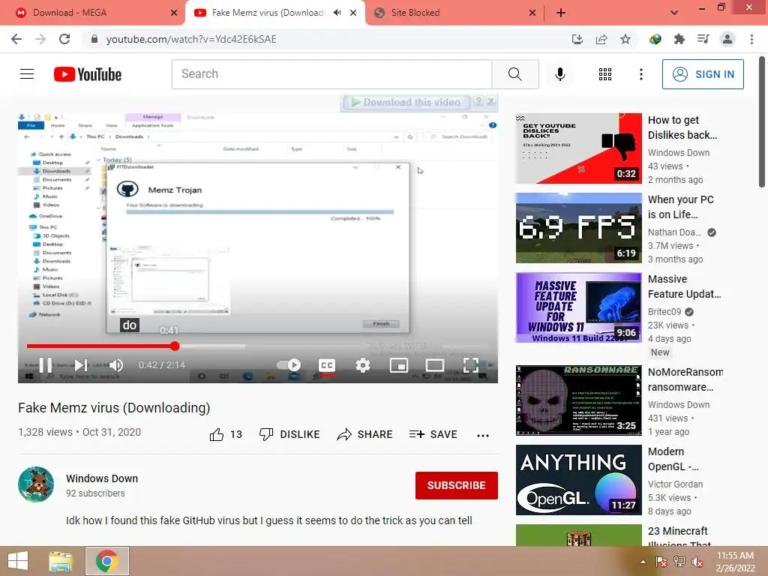Mute the video player volume
The height and width of the screenshot is (576, 768).
click(116, 365)
